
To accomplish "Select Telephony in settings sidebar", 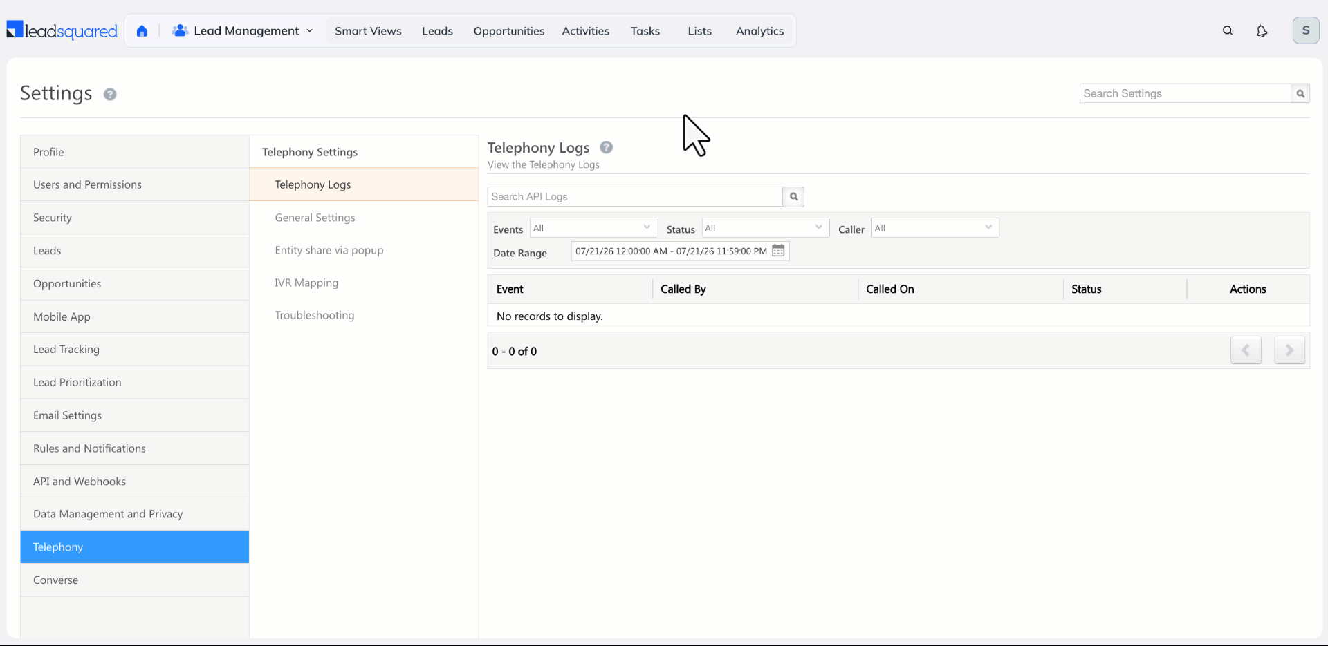I will click(134, 547).
